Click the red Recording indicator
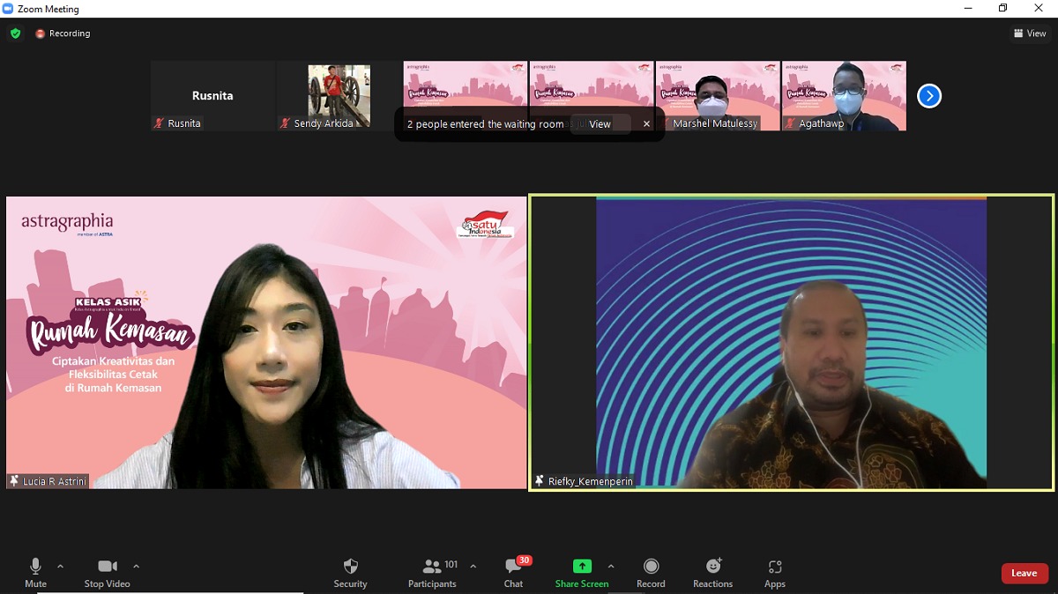1058x594 pixels. click(63, 33)
